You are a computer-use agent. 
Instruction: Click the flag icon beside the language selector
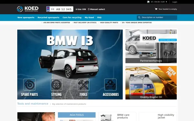[148, 2]
